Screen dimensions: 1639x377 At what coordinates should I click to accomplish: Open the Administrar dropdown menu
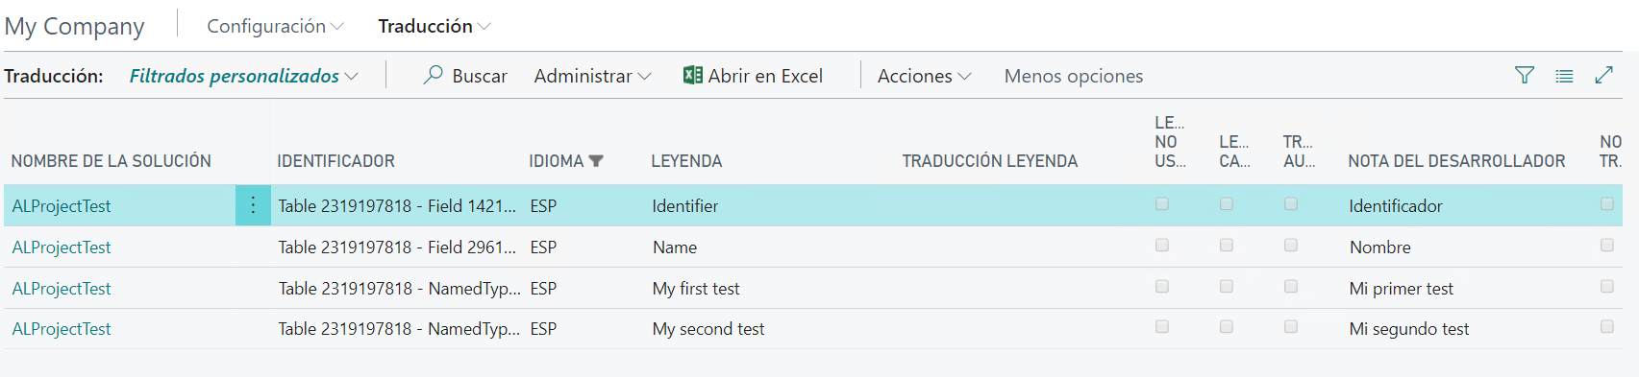pyautogui.click(x=592, y=76)
